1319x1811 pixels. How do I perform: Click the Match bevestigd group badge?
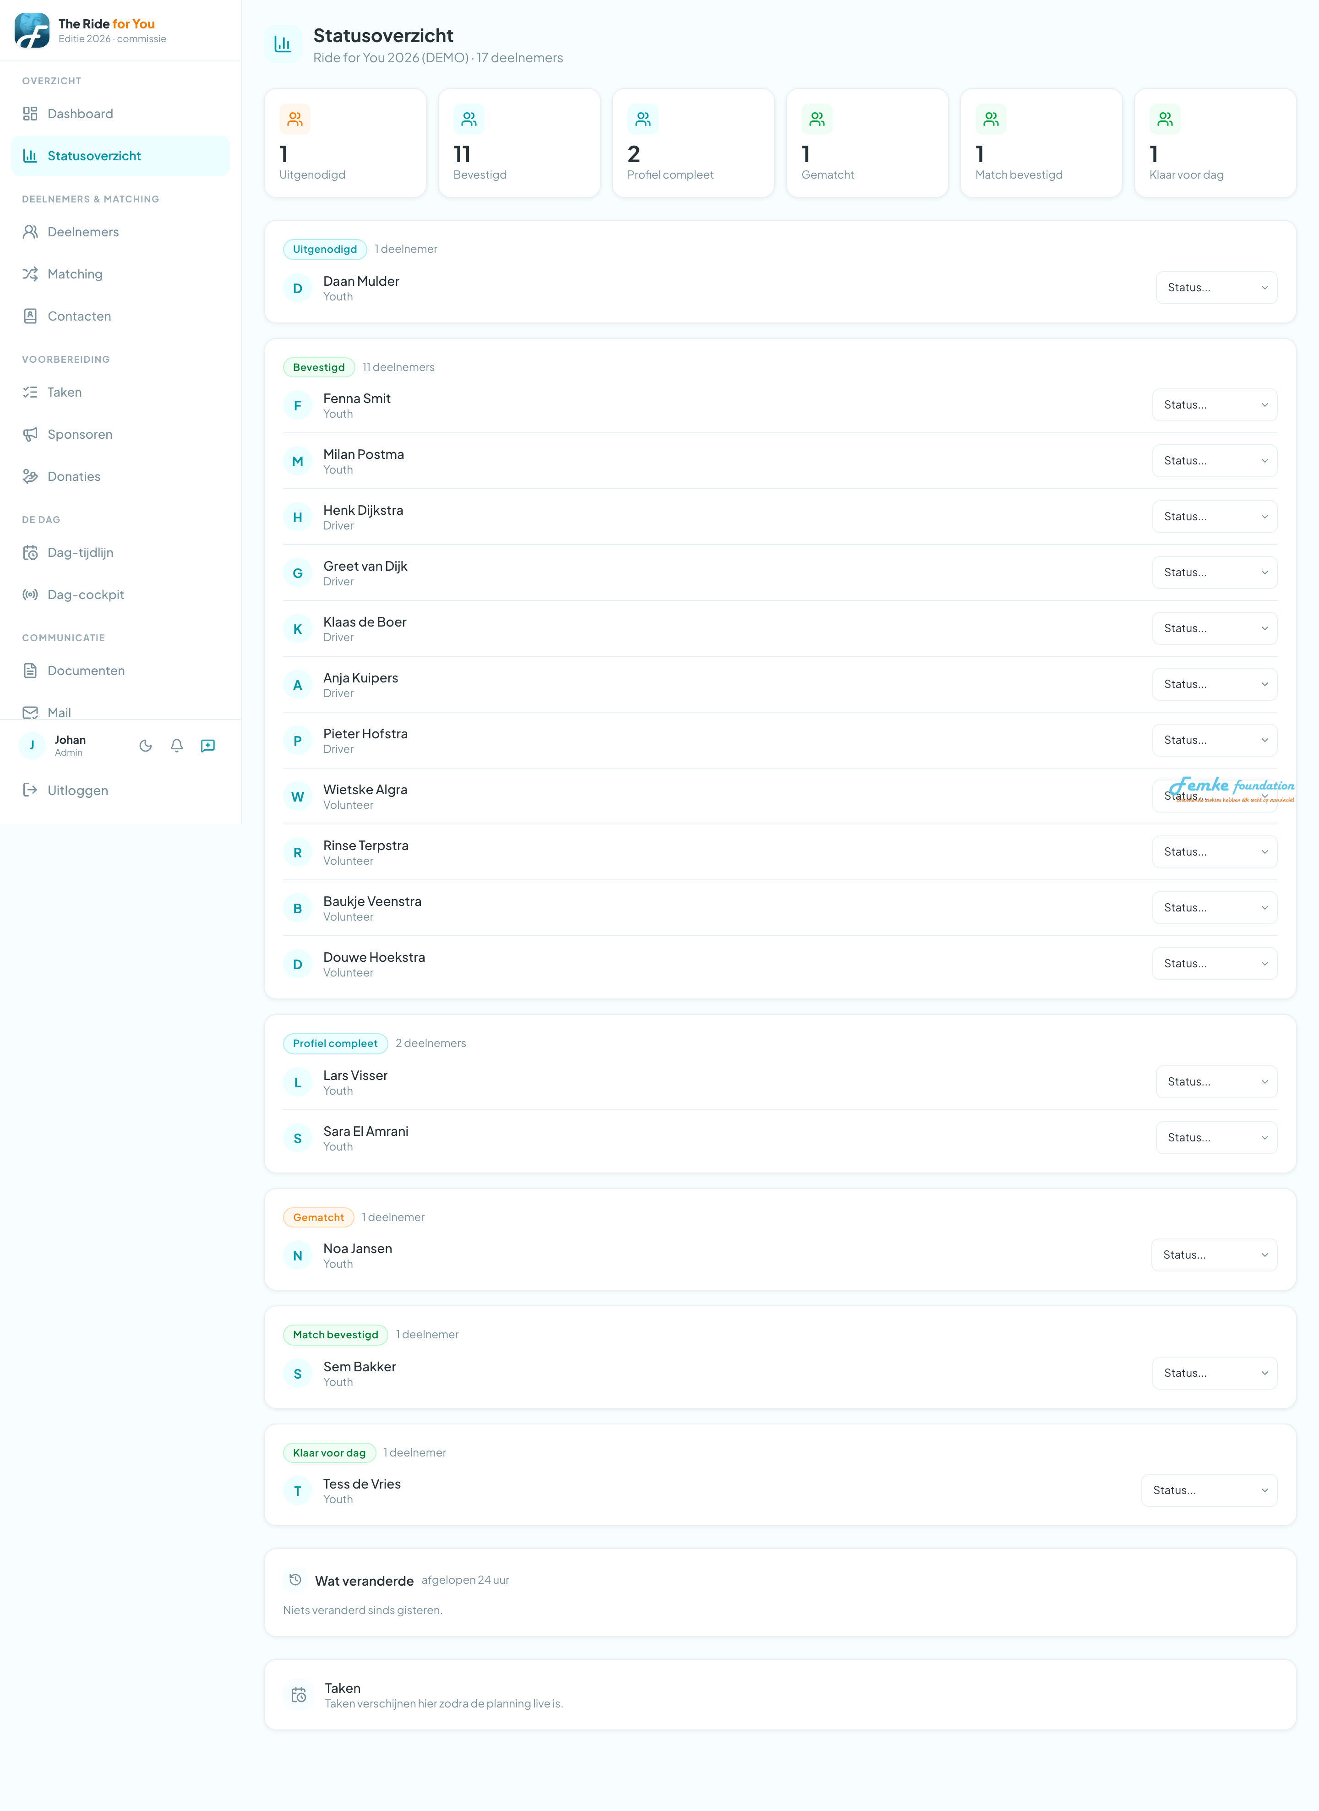point(335,1335)
